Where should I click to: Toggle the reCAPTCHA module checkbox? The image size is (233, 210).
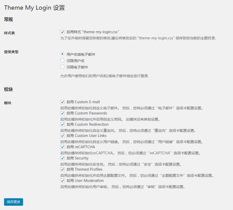pos(62,147)
